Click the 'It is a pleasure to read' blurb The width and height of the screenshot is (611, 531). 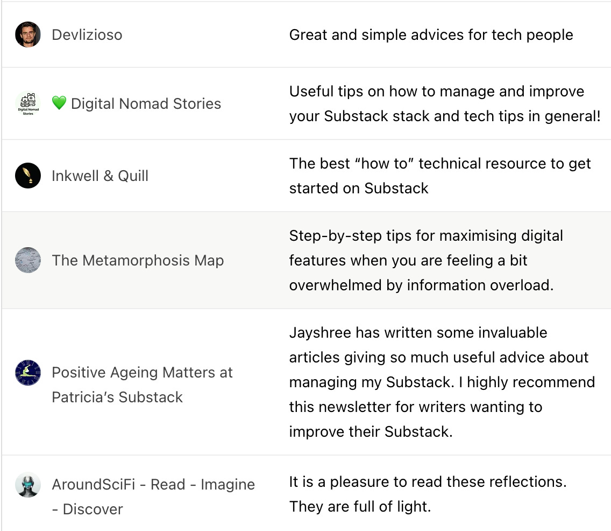pos(428,494)
